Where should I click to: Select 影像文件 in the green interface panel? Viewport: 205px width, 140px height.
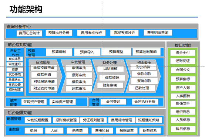pyautogui.click(x=183, y=104)
